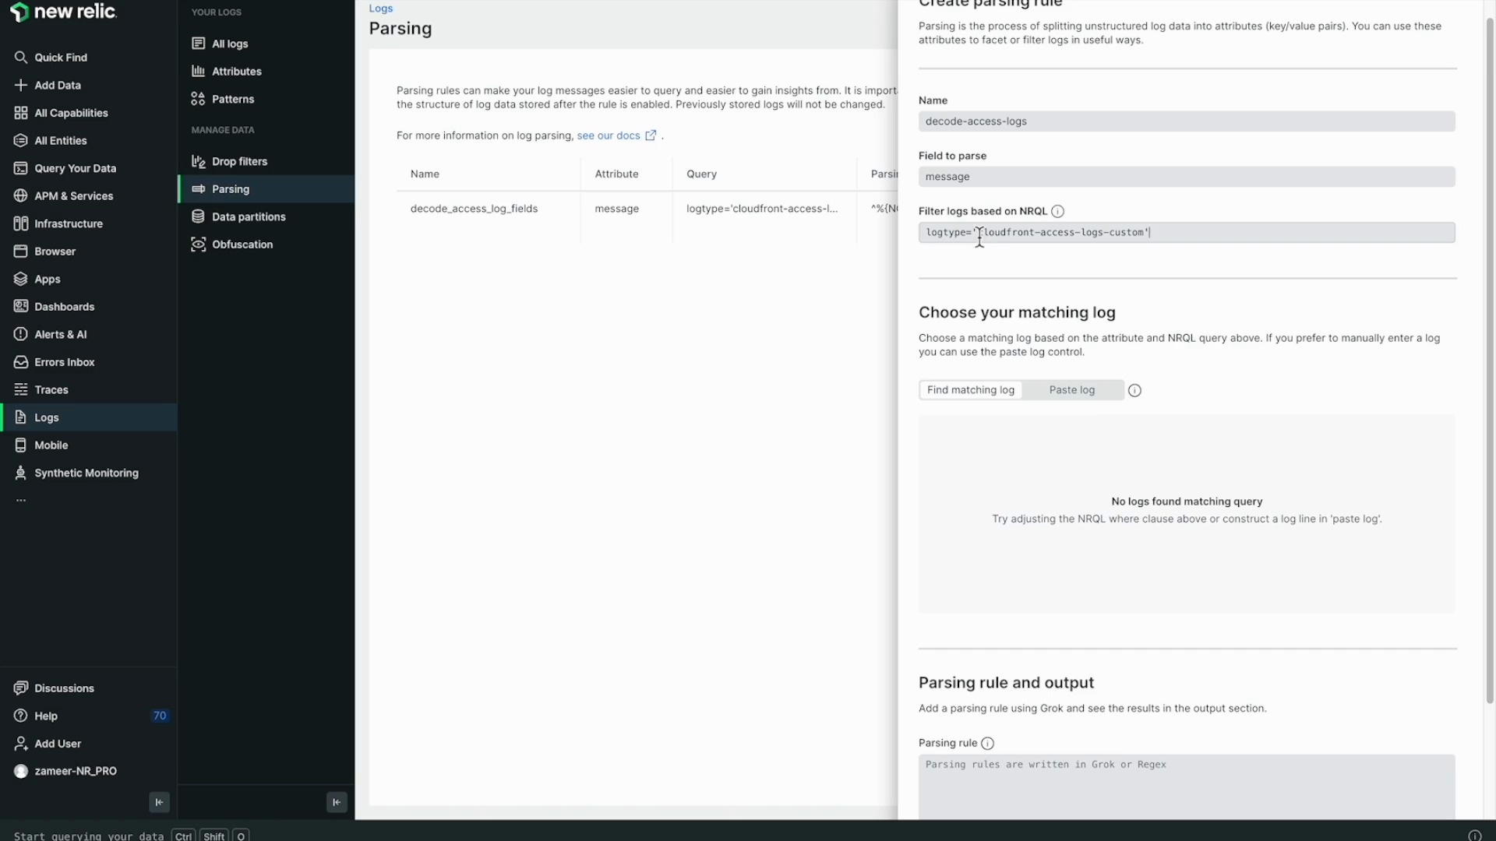Click info icon at bottom right corner

tap(1474, 836)
